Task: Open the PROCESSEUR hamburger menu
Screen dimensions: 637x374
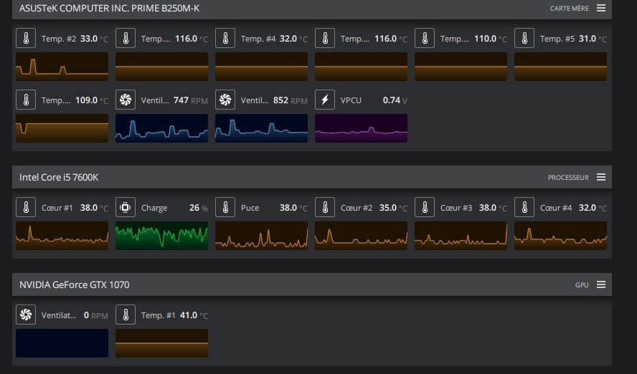Action: (601, 177)
